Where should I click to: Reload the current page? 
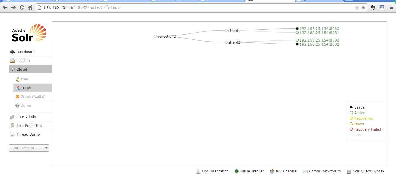[x=22, y=8]
